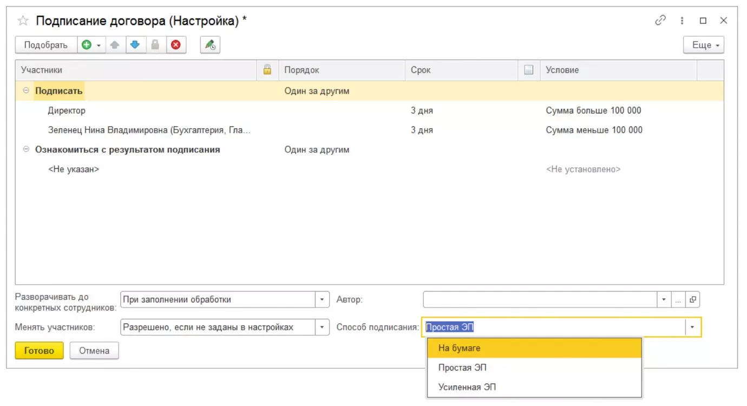The width and height of the screenshot is (747, 406).
Task: Toggle the Способ подписания dropdown arrow
Action: (692, 327)
